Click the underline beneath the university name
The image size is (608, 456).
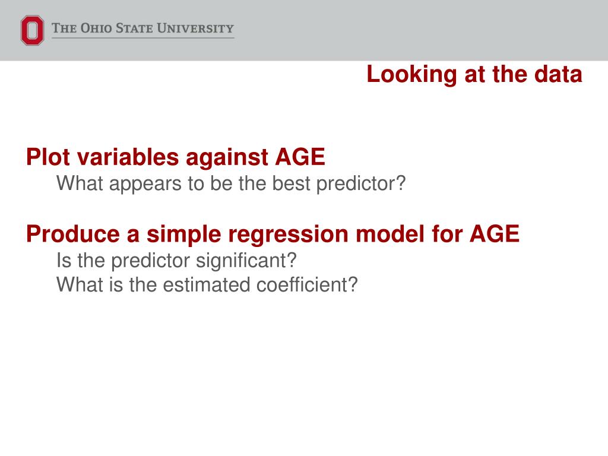[x=143, y=38]
